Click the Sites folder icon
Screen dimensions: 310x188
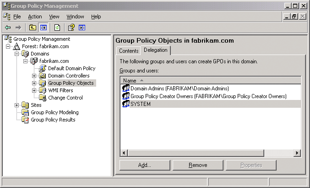point(25,105)
